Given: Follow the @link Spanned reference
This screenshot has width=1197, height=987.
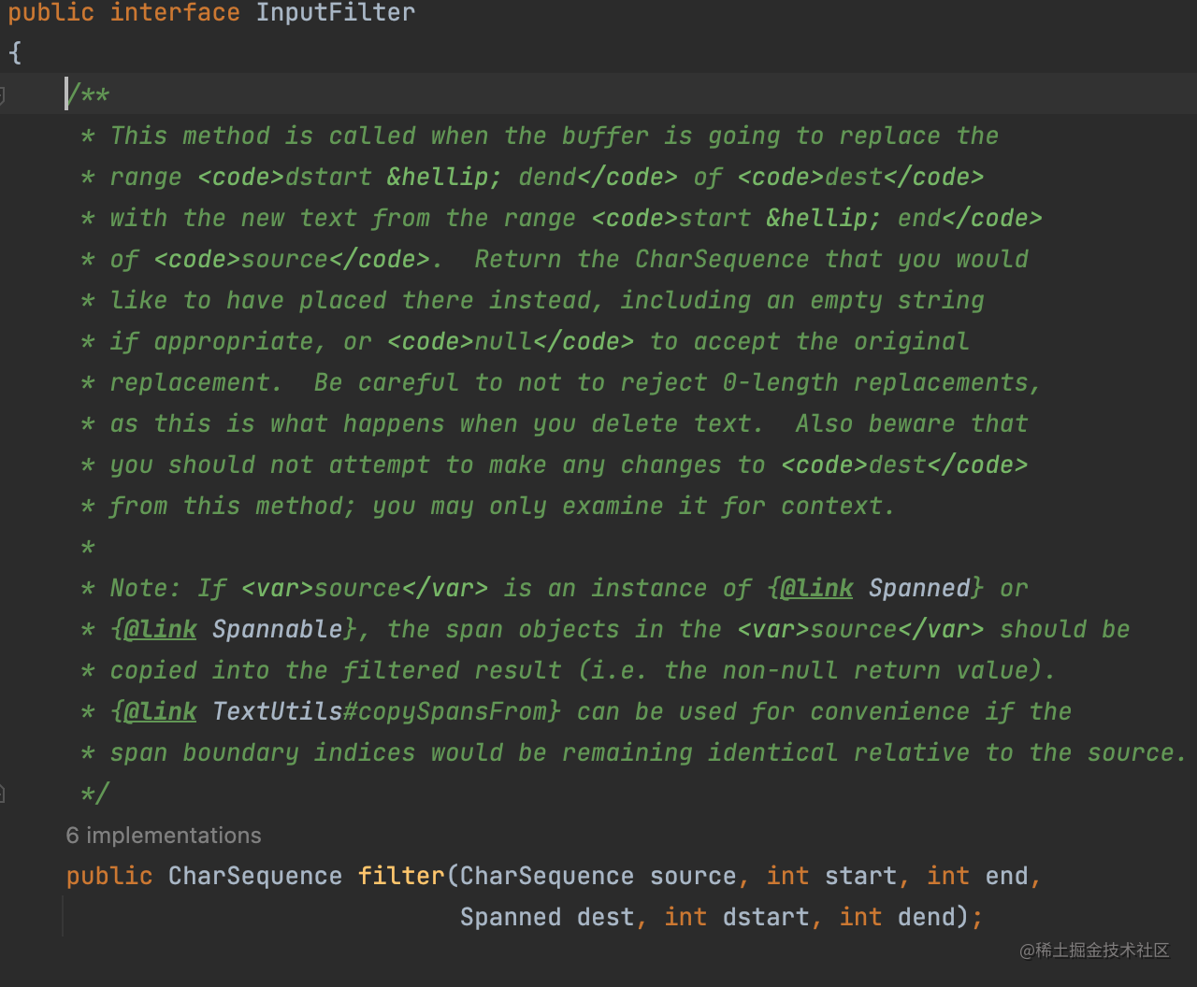Looking at the screenshot, I should click(919, 588).
